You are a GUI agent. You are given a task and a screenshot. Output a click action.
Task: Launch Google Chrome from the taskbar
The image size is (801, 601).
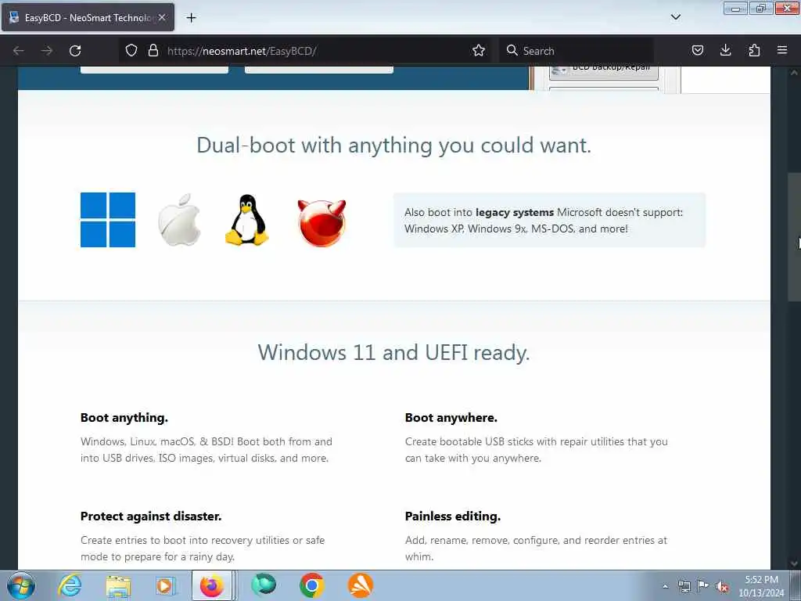[311, 585]
